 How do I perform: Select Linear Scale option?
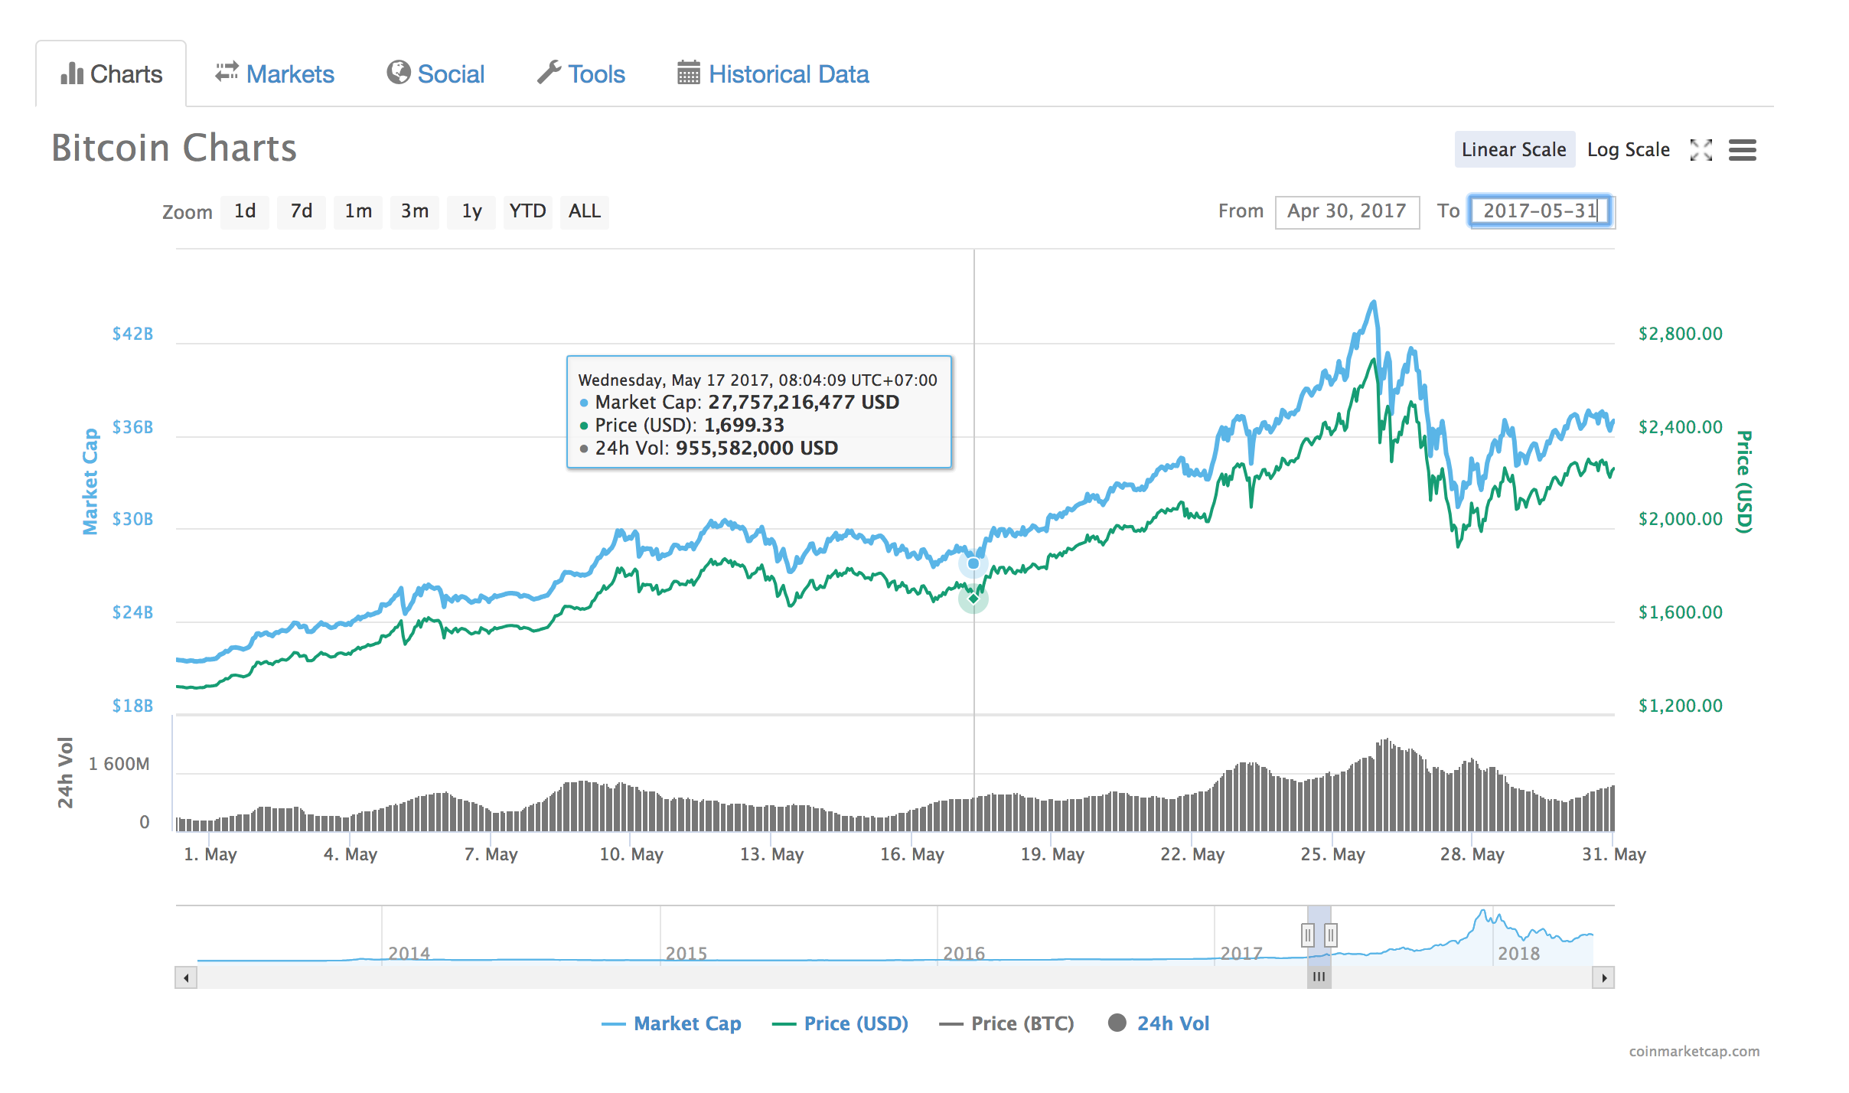1513,150
